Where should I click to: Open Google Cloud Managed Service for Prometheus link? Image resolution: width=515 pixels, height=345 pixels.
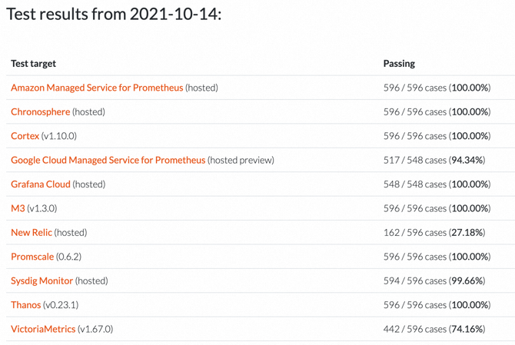(108, 160)
